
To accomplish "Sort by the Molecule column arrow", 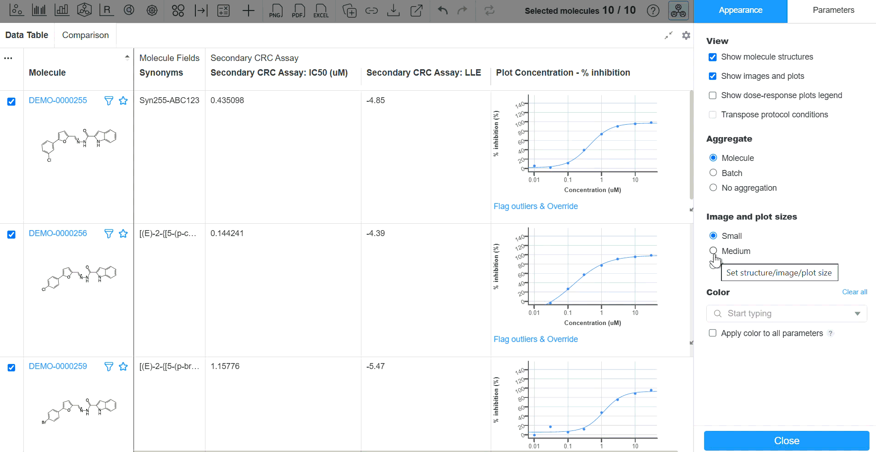I will point(127,57).
